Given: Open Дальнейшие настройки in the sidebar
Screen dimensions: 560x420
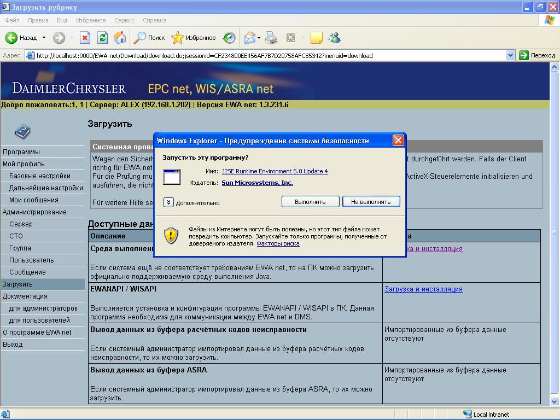Looking at the screenshot, I should [x=46, y=188].
